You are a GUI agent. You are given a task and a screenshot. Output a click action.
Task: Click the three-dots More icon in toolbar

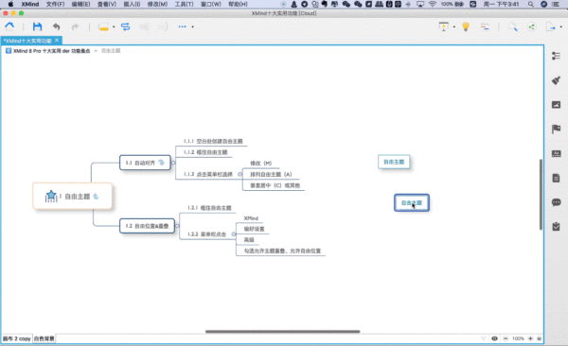[182, 26]
